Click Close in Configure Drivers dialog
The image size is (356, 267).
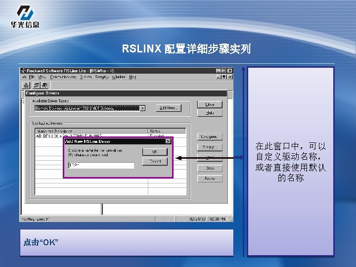pyautogui.click(x=210, y=104)
